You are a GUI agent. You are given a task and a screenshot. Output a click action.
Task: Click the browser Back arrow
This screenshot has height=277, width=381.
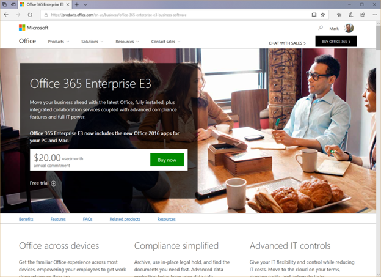[6, 15]
